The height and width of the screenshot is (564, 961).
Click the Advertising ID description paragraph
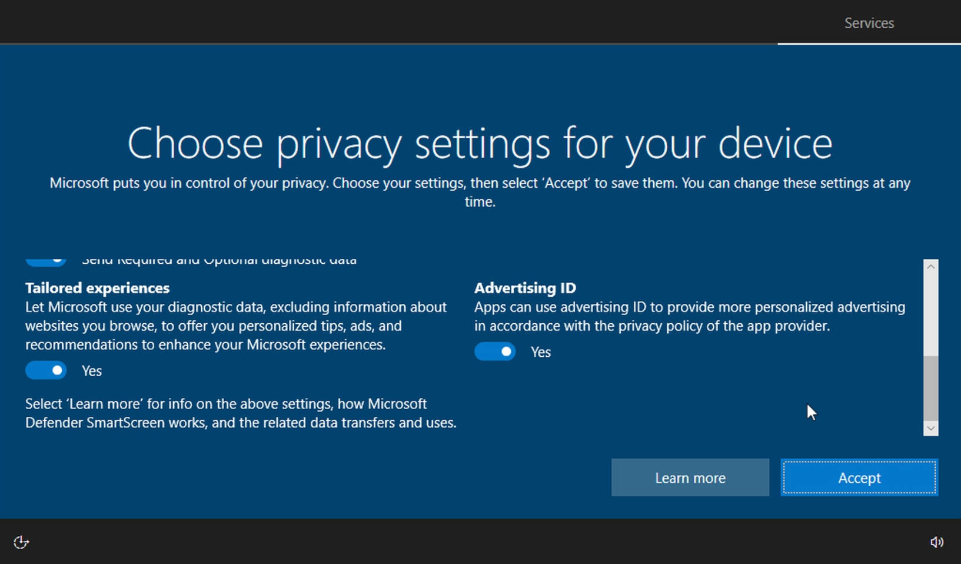(x=689, y=316)
